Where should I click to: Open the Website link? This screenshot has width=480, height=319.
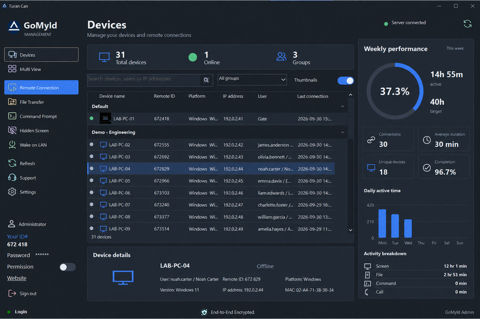pyautogui.click(x=17, y=278)
